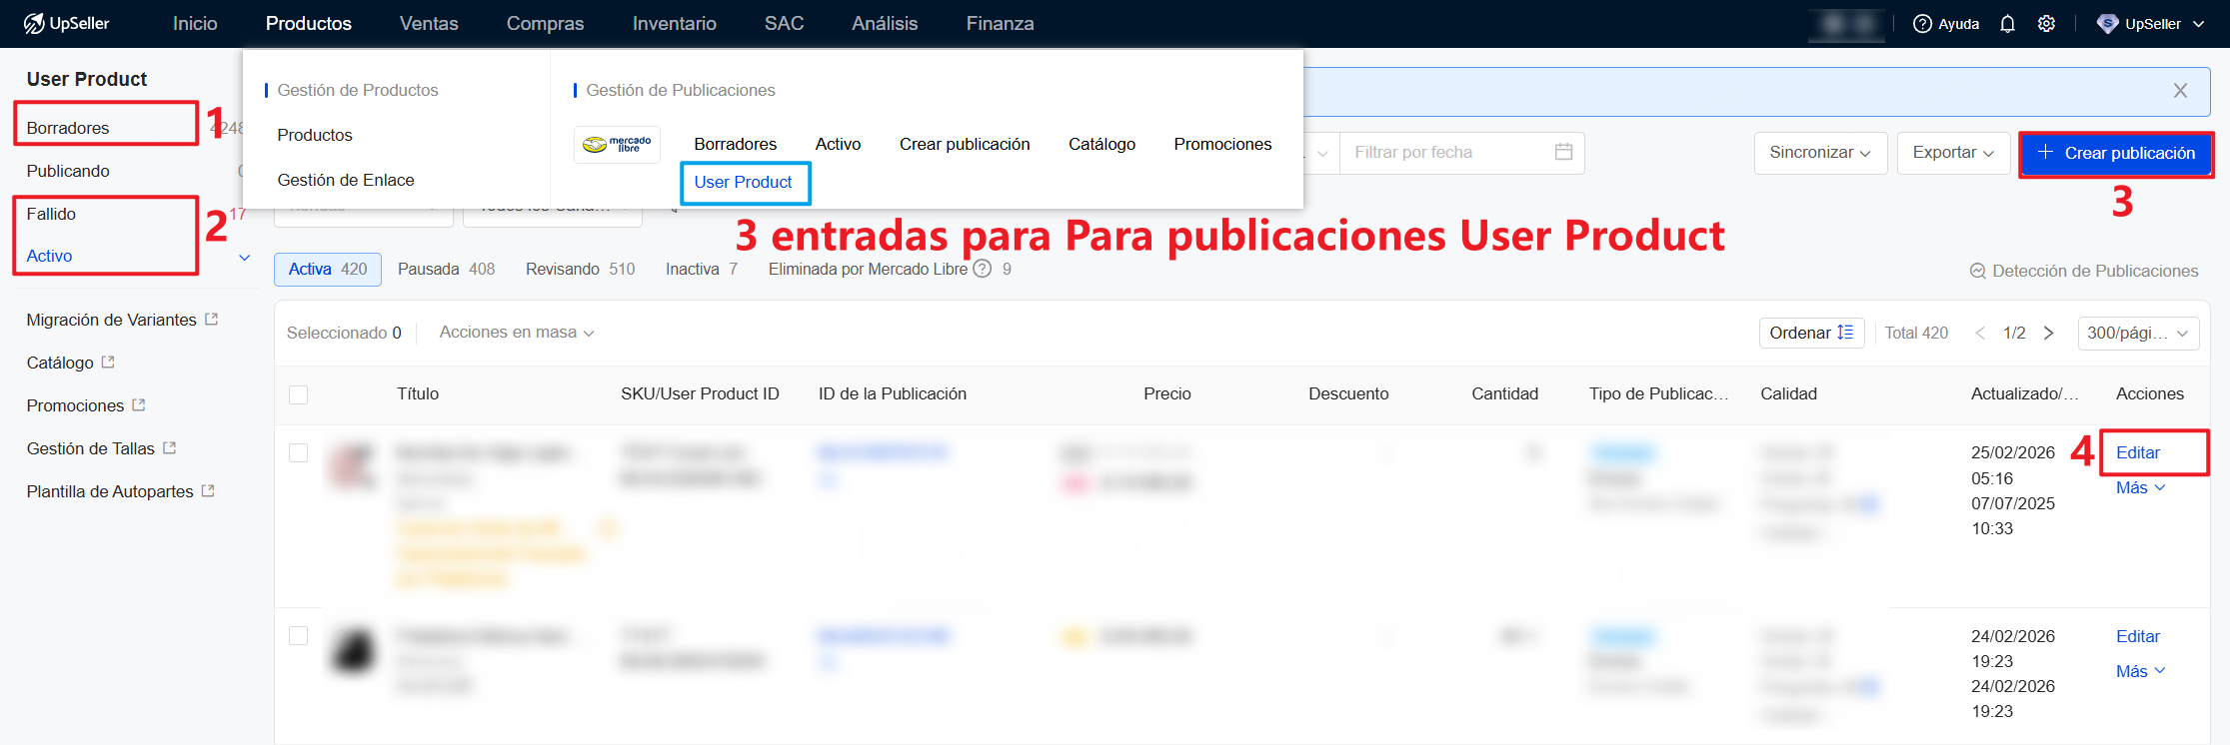Image resolution: width=2230 pixels, height=745 pixels.
Task: Click the Detección de Publicaciones icon
Action: pyautogui.click(x=1977, y=271)
